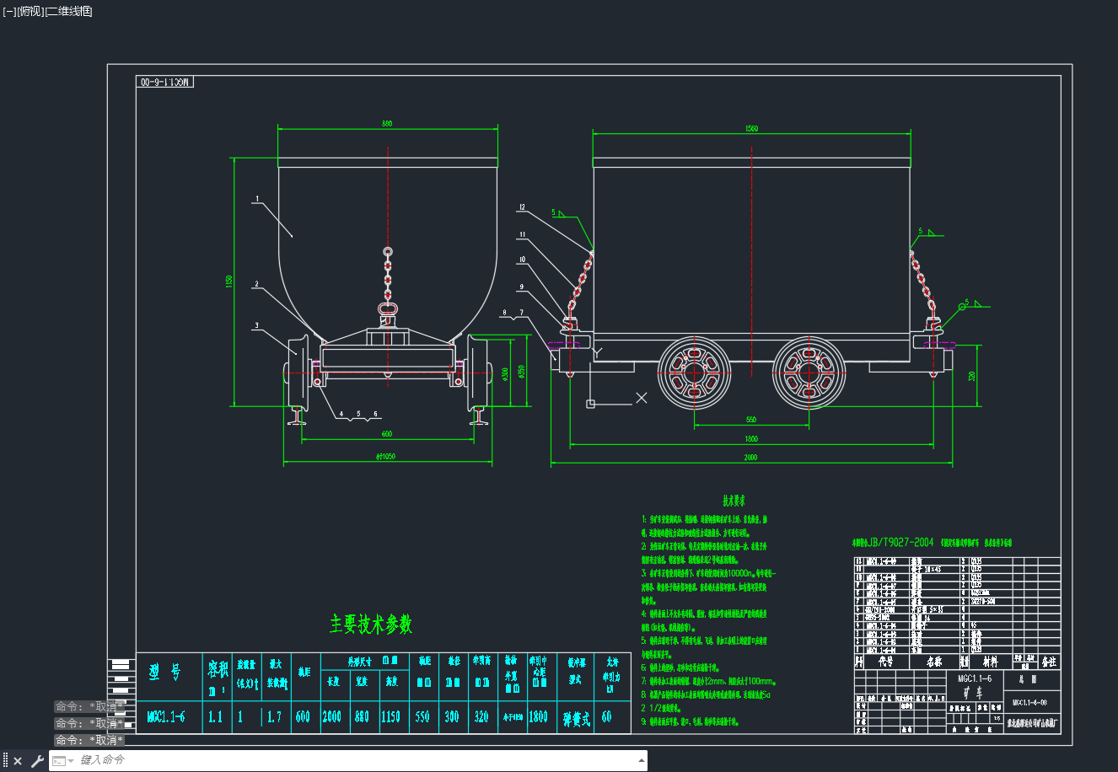Select the 容积 header in the parameters table
Image resolution: width=1118 pixels, height=772 pixels.
[x=218, y=669]
